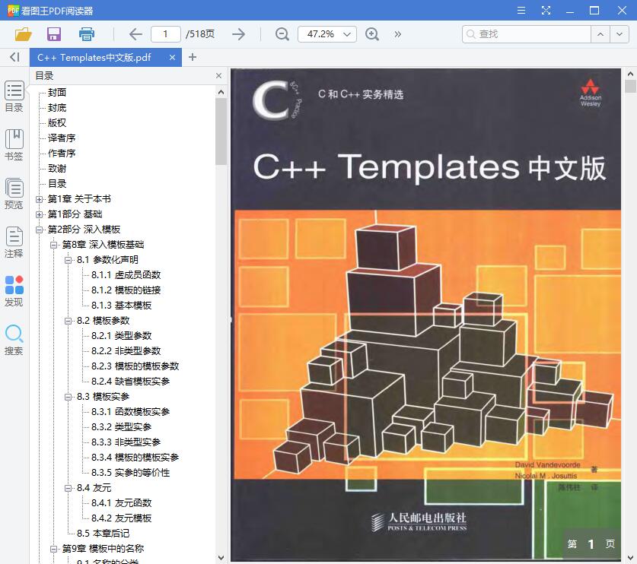Collapse the sidebar with the left chevron

(x=14, y=57)
